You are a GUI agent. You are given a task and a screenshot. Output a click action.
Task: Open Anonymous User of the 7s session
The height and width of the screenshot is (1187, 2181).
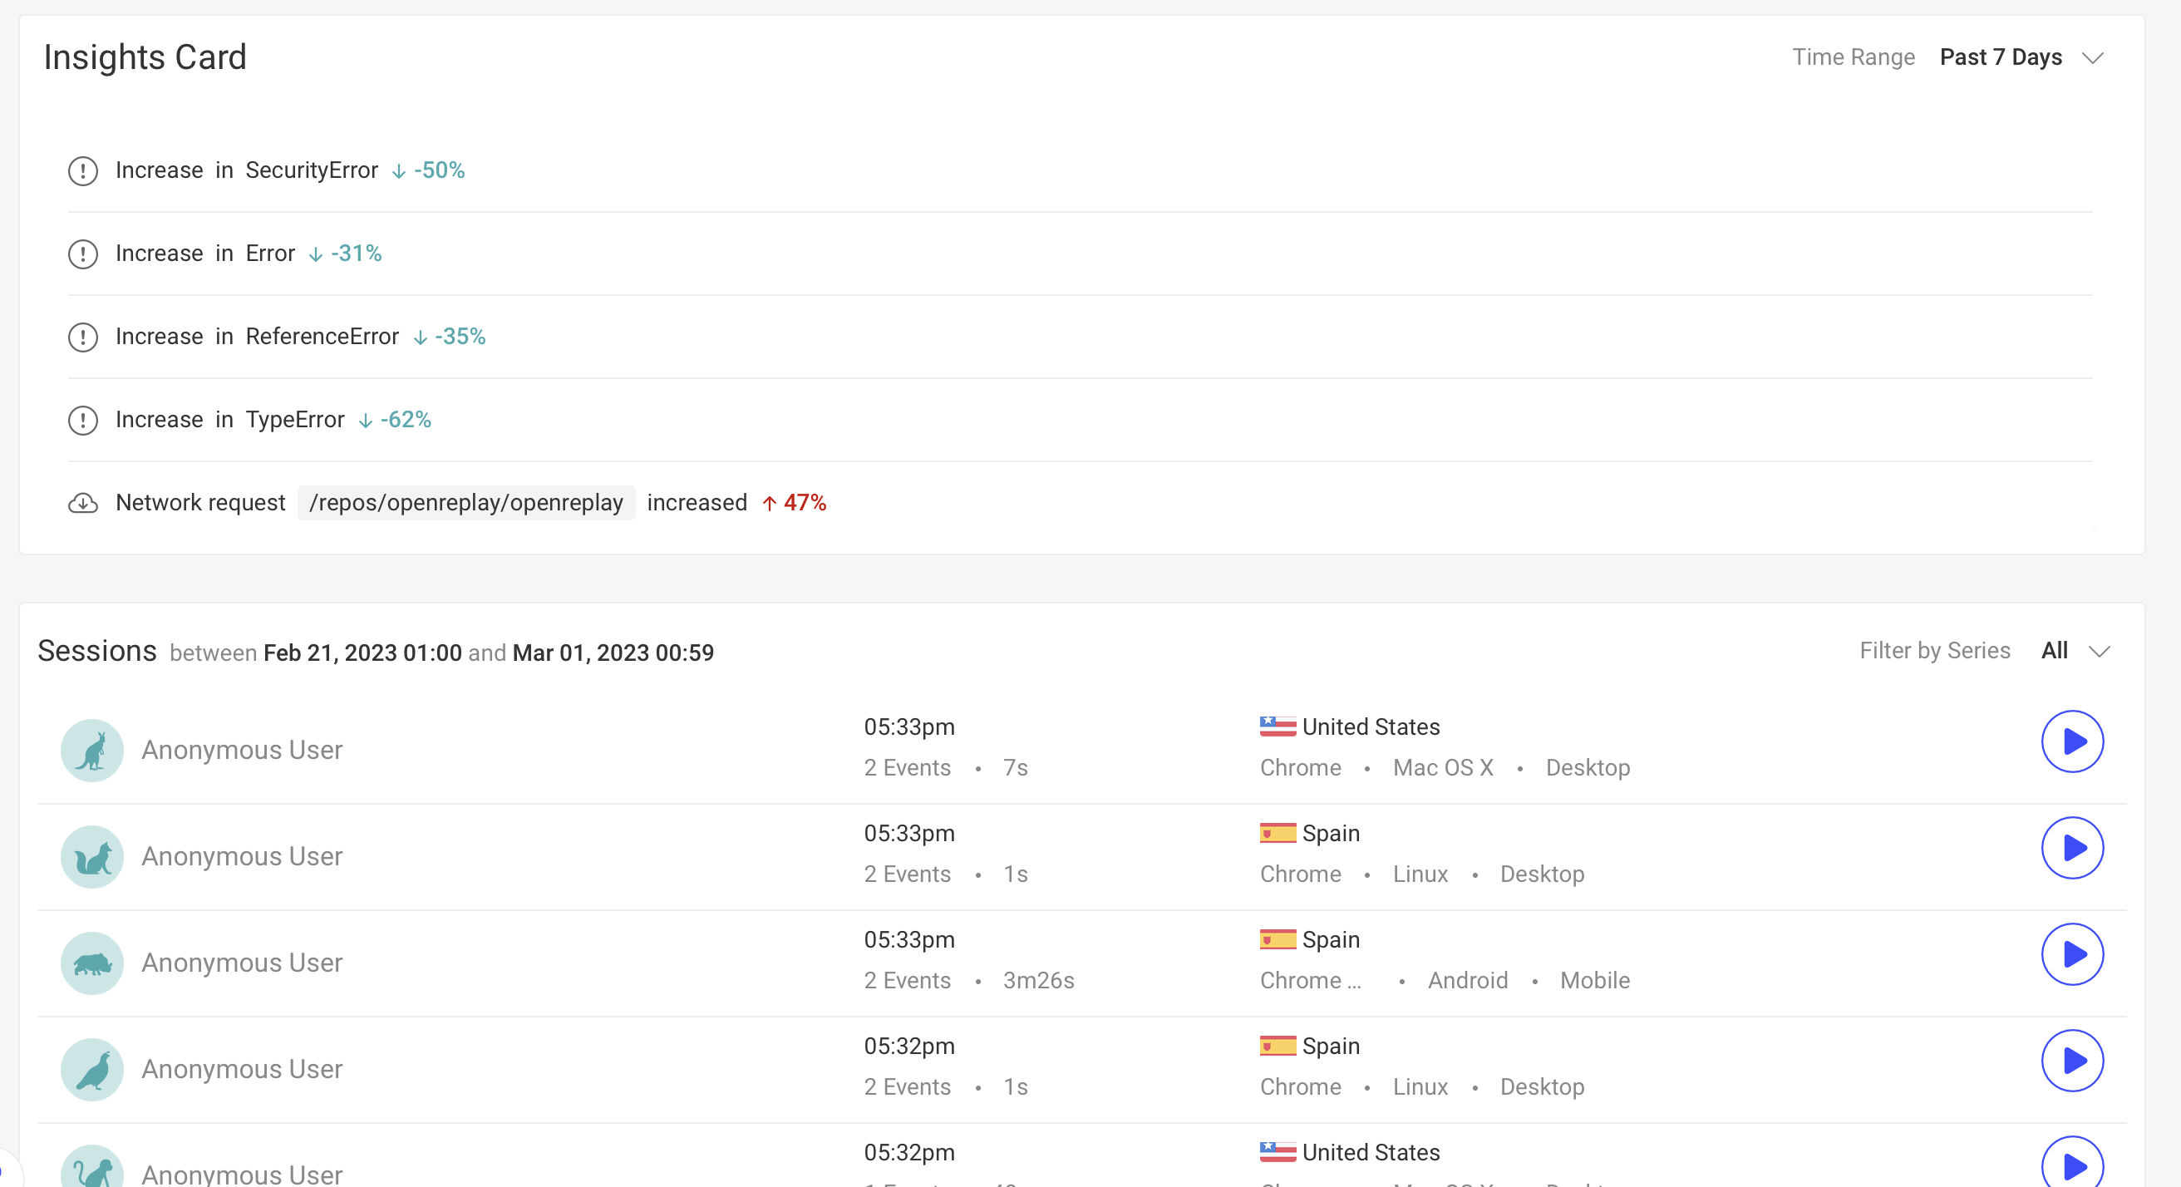[242, 750]
